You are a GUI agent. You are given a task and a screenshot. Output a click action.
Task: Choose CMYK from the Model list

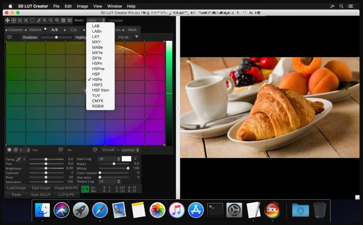[98, 101]
